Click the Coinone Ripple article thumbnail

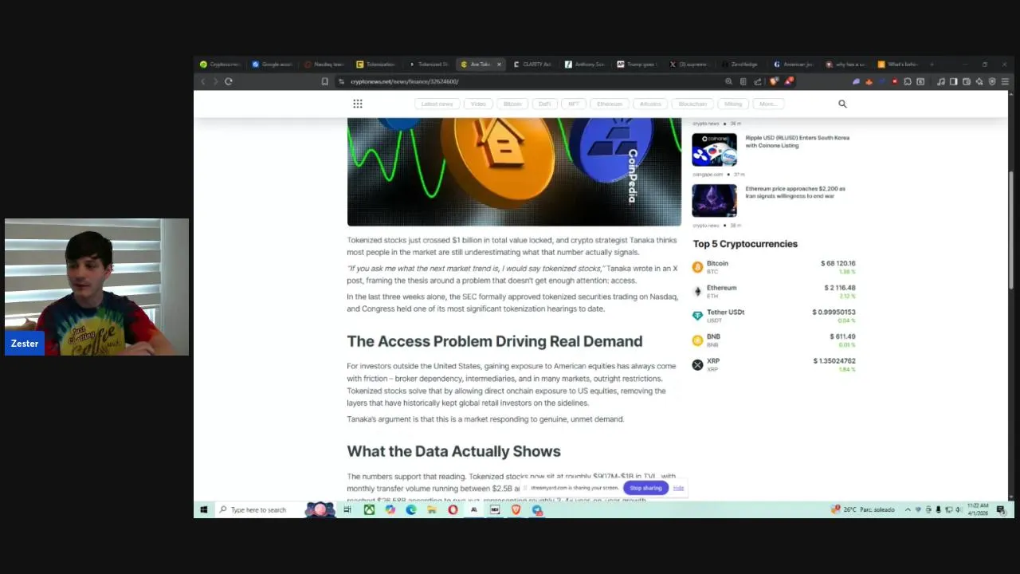point(714,150)
